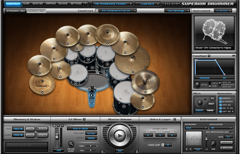Screen dimensions: 240x154
Task: Collapse the Envelope panel using corner icon
Action: (x=234, y=56)
